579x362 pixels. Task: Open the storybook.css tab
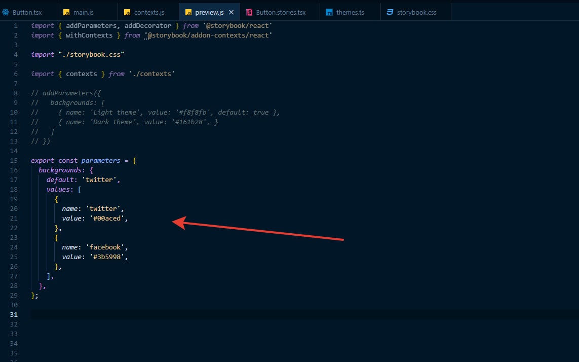click(x=416, y=12)
